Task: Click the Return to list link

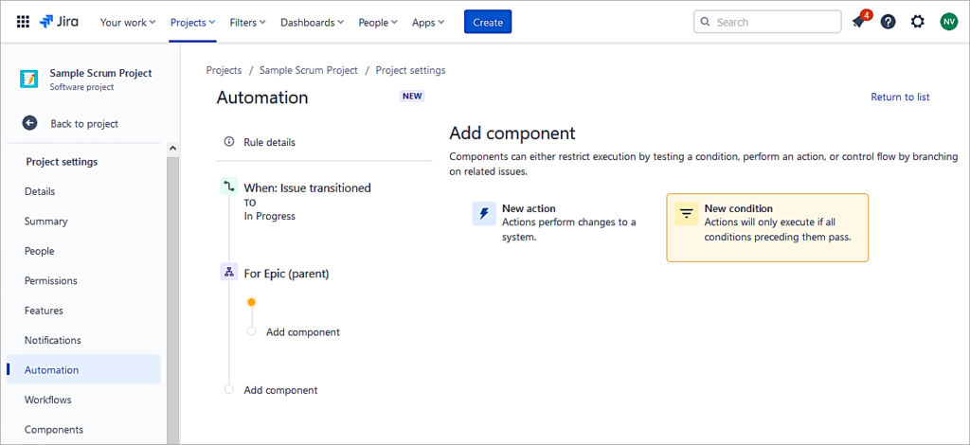Action: coord(900,97)
